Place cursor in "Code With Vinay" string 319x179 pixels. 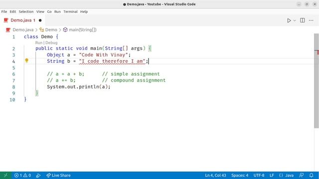[x=103, y=55]
